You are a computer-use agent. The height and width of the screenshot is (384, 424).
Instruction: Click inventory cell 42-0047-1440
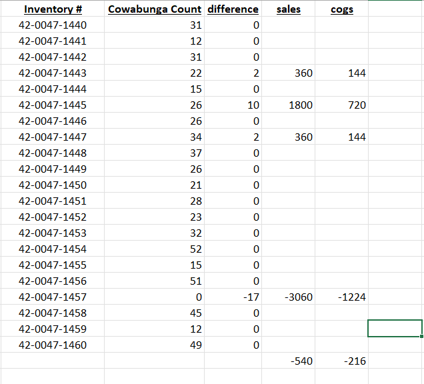pos(53,25)
